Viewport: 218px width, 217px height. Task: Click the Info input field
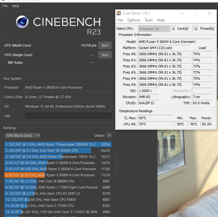pos(68,116)
